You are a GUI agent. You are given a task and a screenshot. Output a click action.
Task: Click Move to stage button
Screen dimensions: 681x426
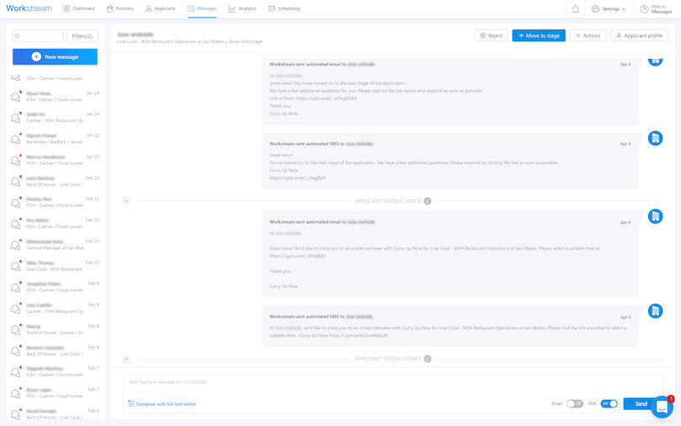pyautogui.click(x=539, y=35)
